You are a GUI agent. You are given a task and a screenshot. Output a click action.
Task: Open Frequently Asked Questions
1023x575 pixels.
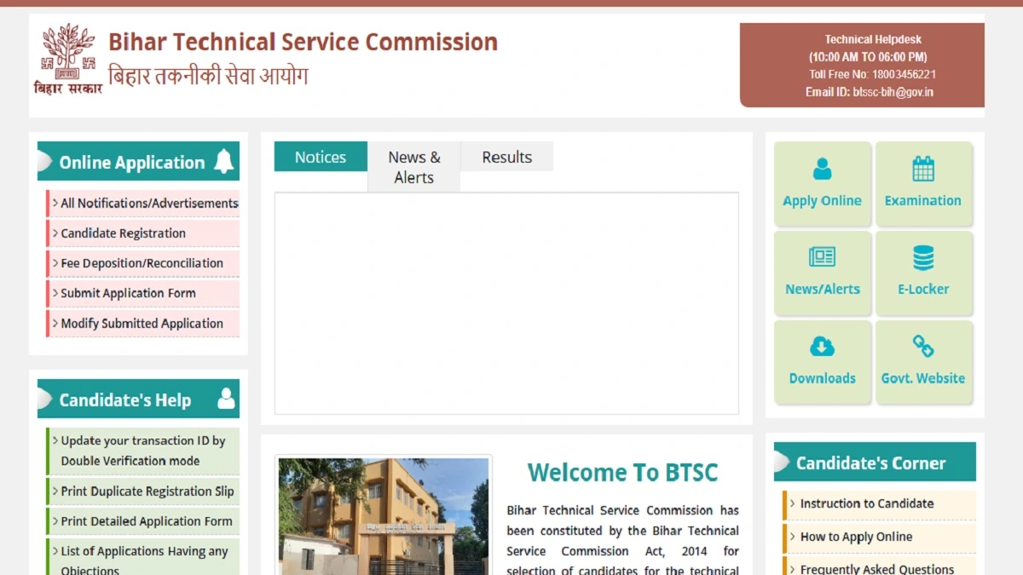[x=876, y=568]
